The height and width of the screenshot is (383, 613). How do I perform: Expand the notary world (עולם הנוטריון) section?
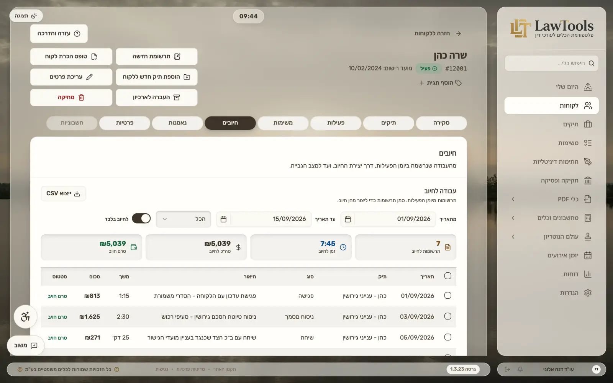pos(551,237)
